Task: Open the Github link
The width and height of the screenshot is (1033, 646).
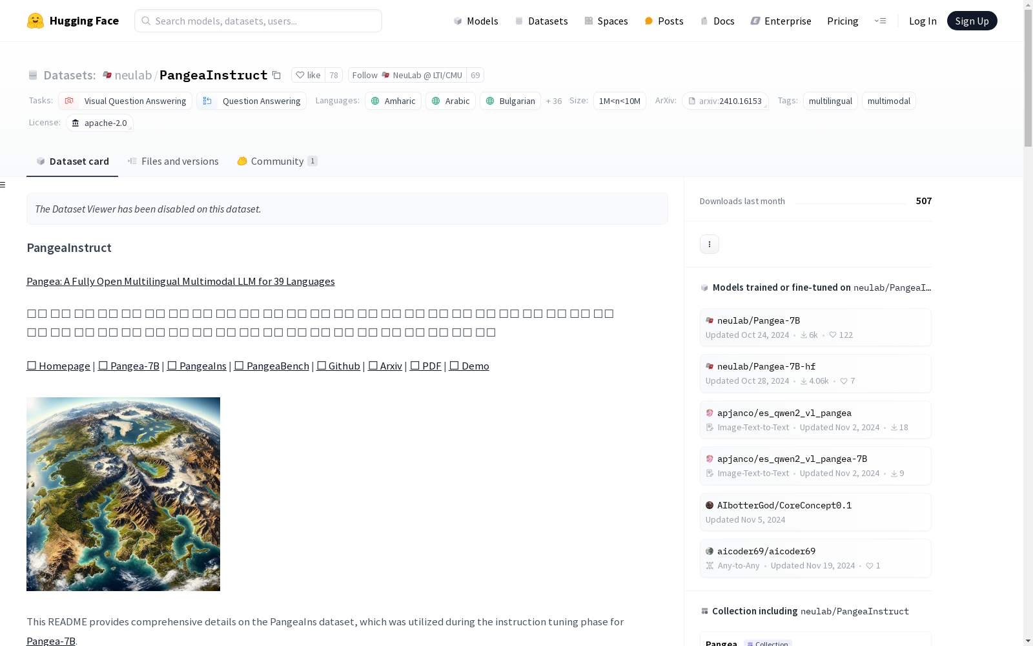Action: (338, 366)
